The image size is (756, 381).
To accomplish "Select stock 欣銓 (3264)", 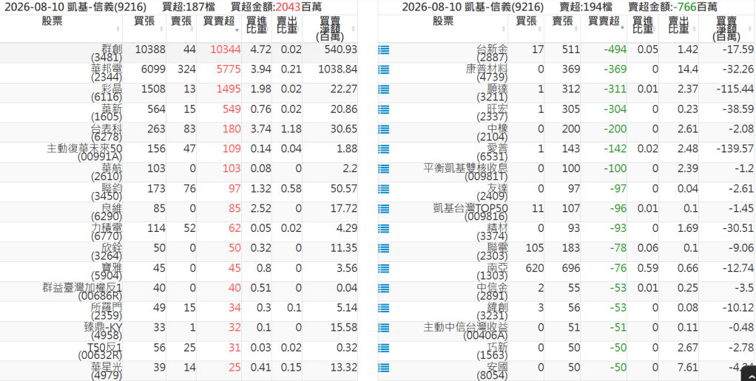I will pyautogui.click(x=107, y=252).
